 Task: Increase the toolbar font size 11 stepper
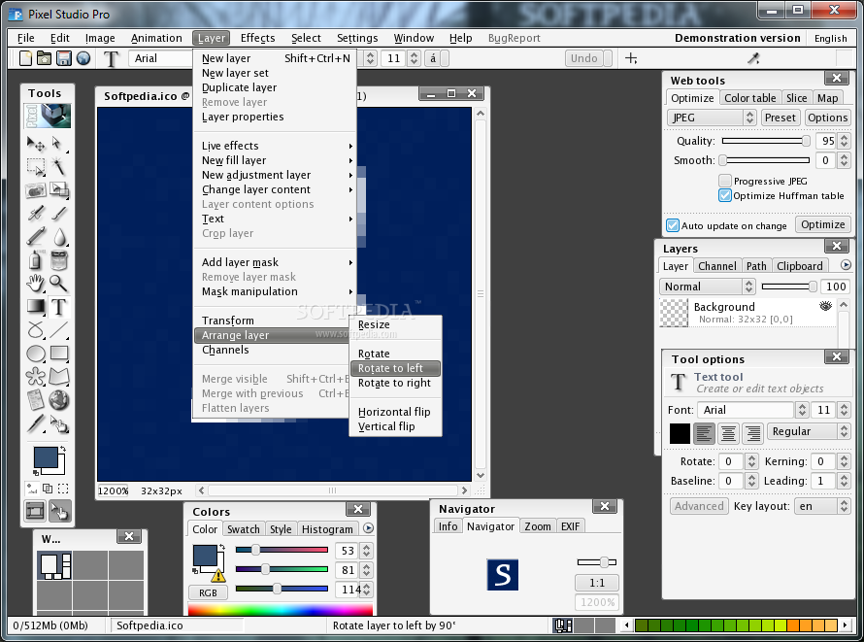414,54
